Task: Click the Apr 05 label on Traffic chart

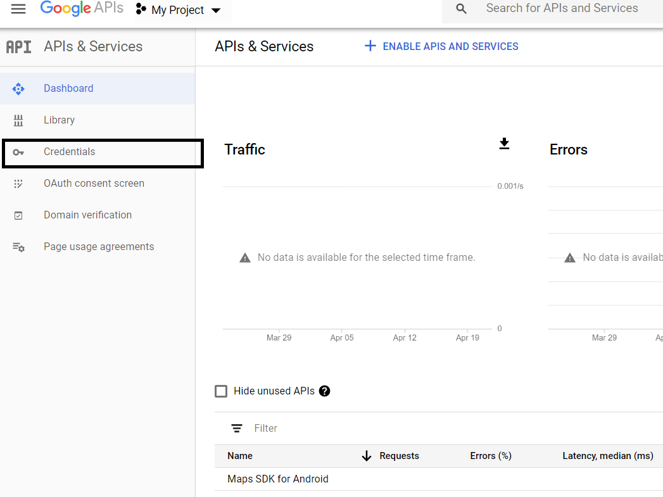Action: (342, 337)
